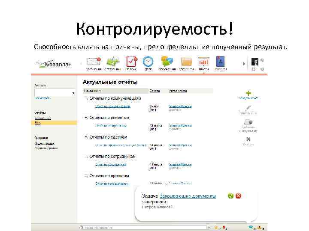309x231 pixels.
Task: Click Петров Алексей in notification popup
Action: (x=157, y=207)
